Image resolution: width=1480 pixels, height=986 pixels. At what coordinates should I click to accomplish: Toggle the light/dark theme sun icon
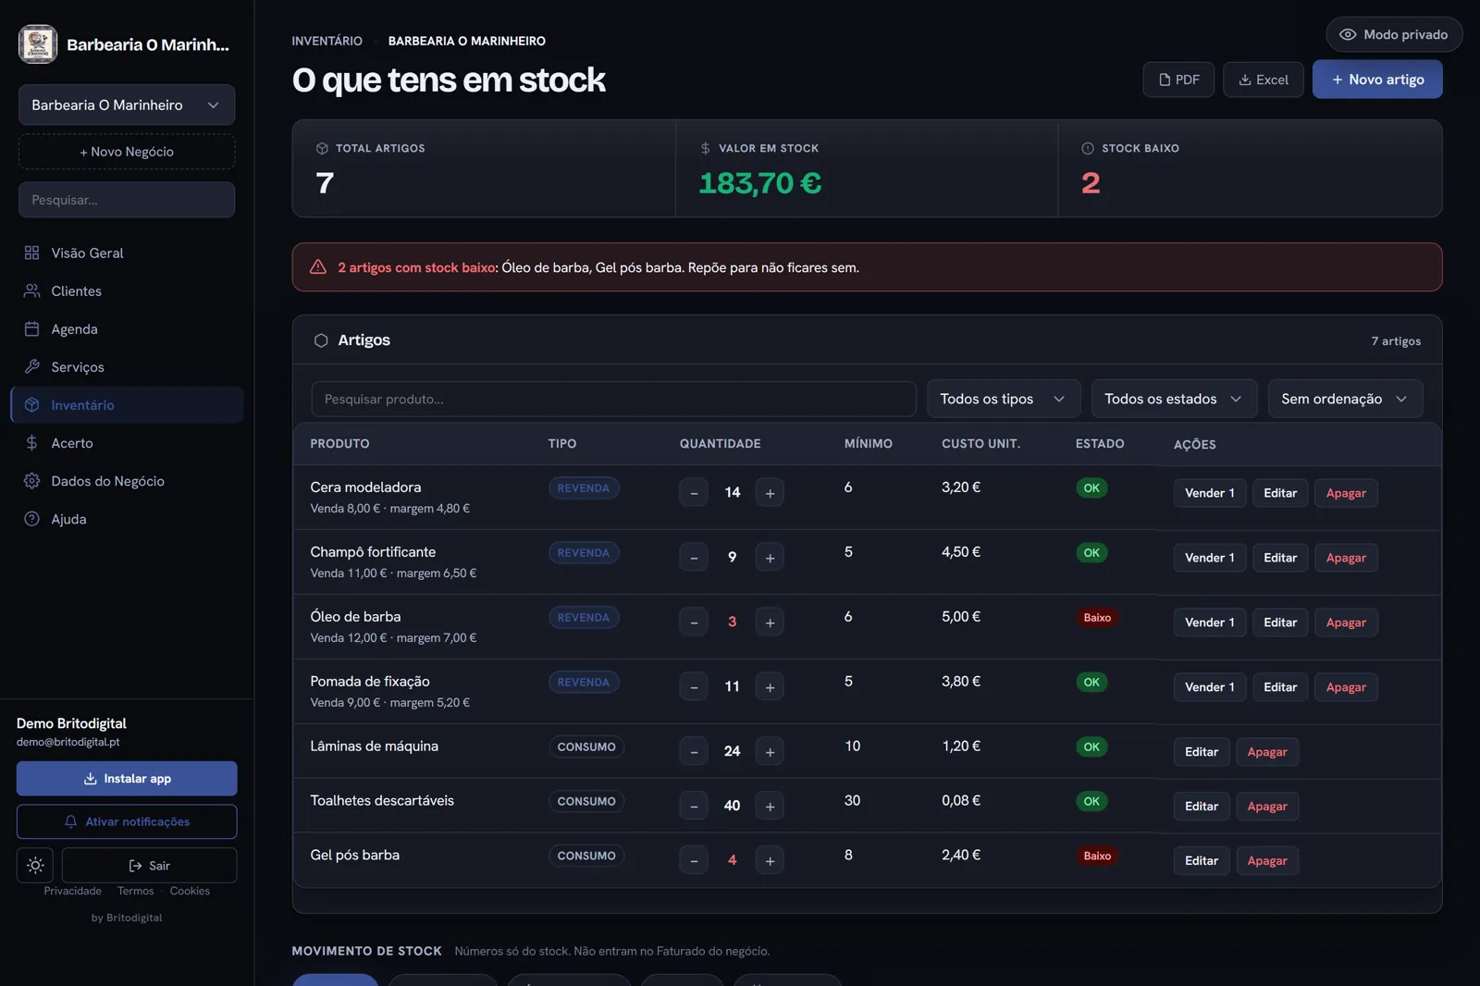click(35, 866)
